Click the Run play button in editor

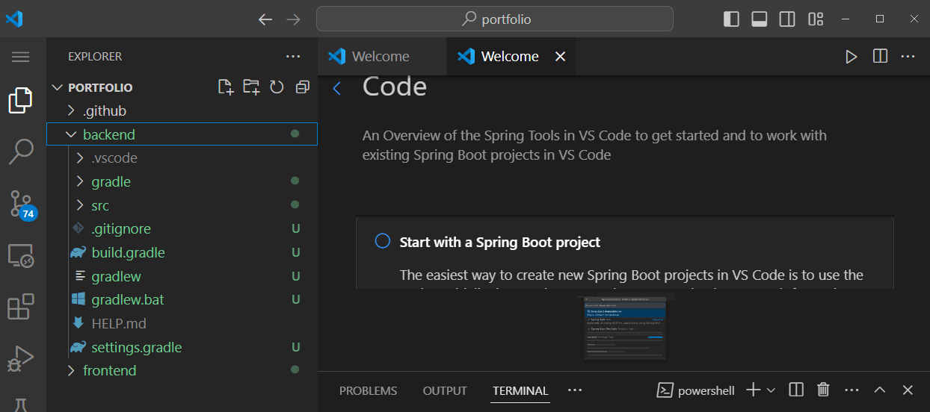pyautogui.click(x=852, y=57)
